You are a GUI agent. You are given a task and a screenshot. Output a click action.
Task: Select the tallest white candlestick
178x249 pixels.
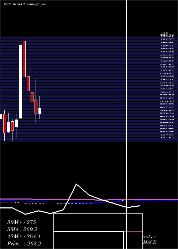(x=20, y=81)
